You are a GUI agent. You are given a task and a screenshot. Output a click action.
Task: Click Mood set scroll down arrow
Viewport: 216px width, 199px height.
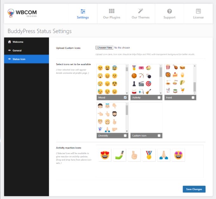click(x=127, y=93)
